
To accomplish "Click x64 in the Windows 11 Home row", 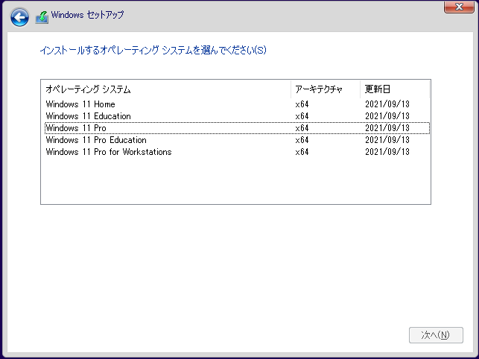I will point(302,104).
